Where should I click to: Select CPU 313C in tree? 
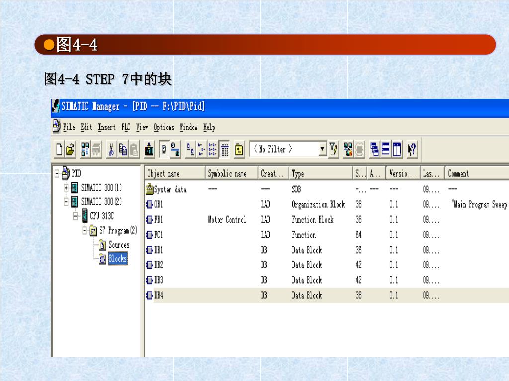[102, 216]
